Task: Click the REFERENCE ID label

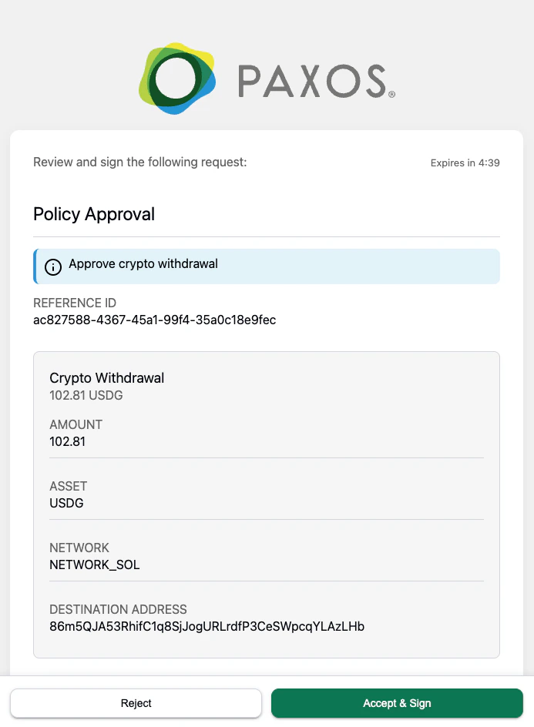Action: point(75,303)
